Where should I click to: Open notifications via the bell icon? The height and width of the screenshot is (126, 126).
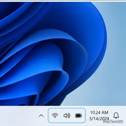tap(116, 115)
